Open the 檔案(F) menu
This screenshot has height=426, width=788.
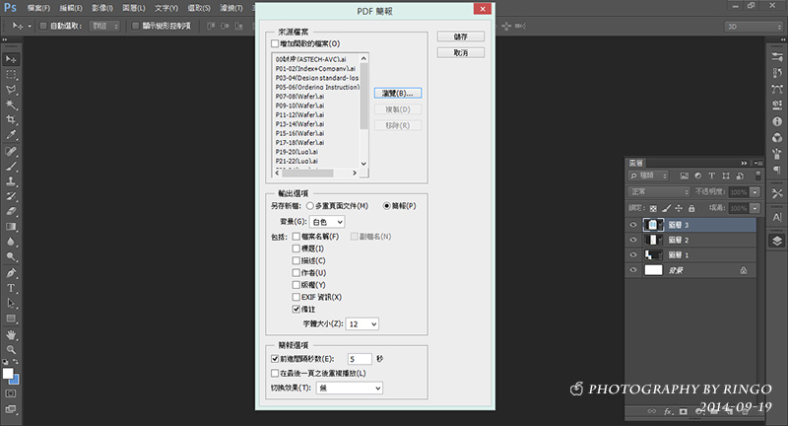coord(38,8)
